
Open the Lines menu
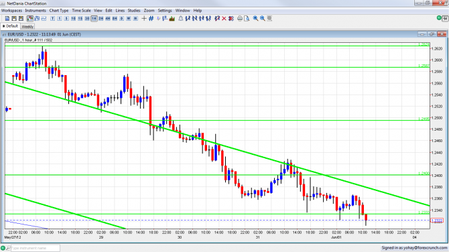point(120,11)
